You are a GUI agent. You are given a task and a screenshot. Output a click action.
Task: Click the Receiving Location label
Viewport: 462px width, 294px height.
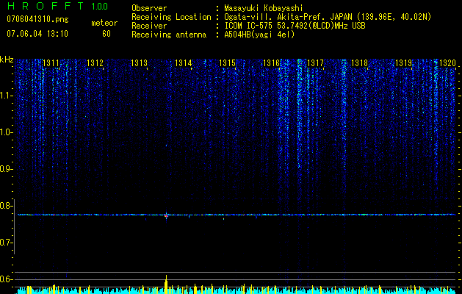click(x=171, y=17)
